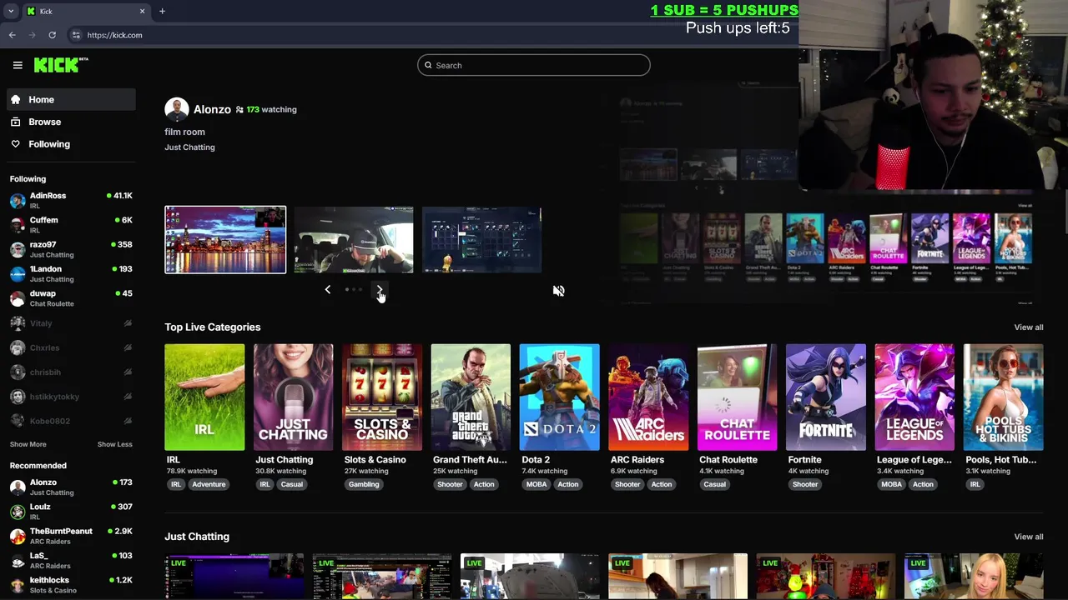Click the Gambling tag
The width and height of the screenshot is (1068, 600).
click(x=364, y=484)
